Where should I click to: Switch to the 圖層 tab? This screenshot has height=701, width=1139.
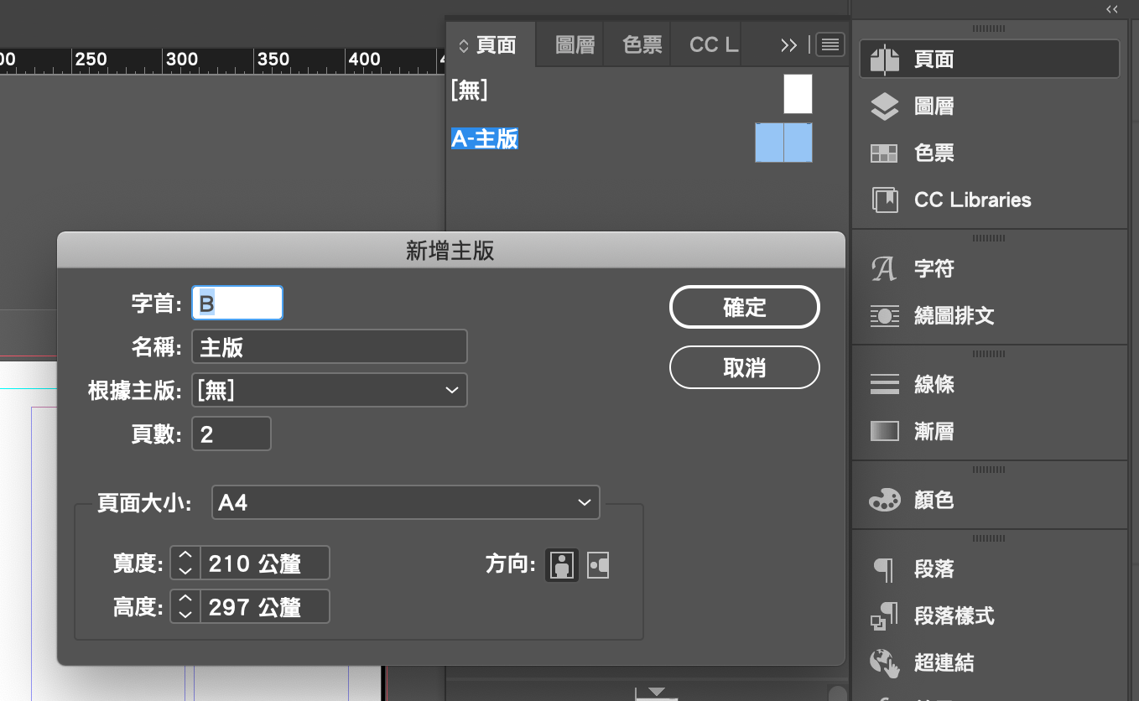pos(575,45)
